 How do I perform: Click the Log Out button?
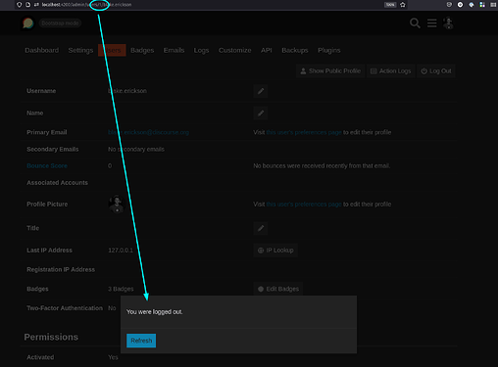point(436,71)
